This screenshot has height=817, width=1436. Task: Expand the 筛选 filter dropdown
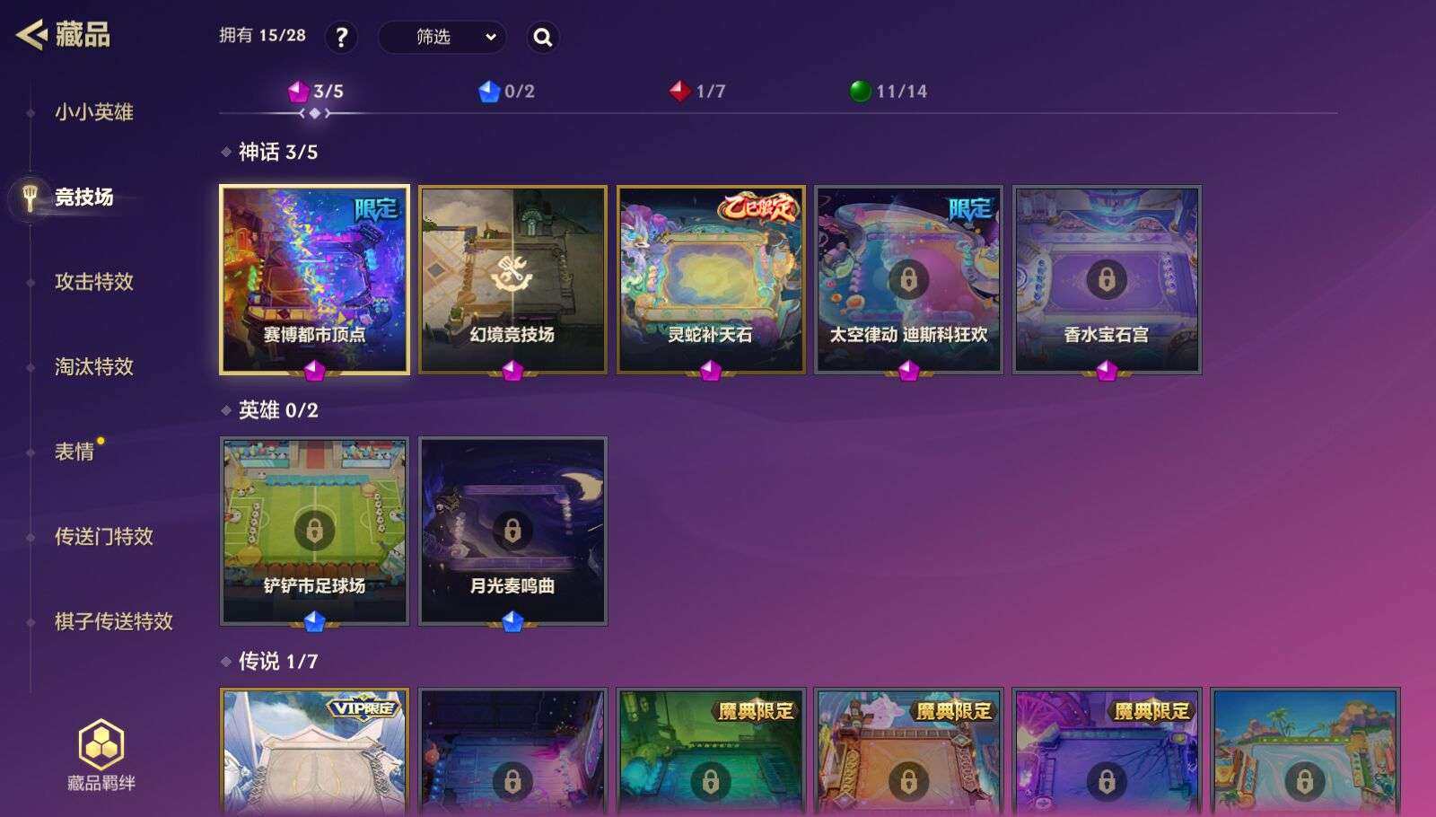pos(442,38)
